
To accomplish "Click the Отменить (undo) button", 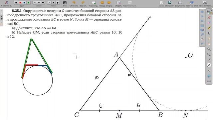I will [x=74, y=4].
